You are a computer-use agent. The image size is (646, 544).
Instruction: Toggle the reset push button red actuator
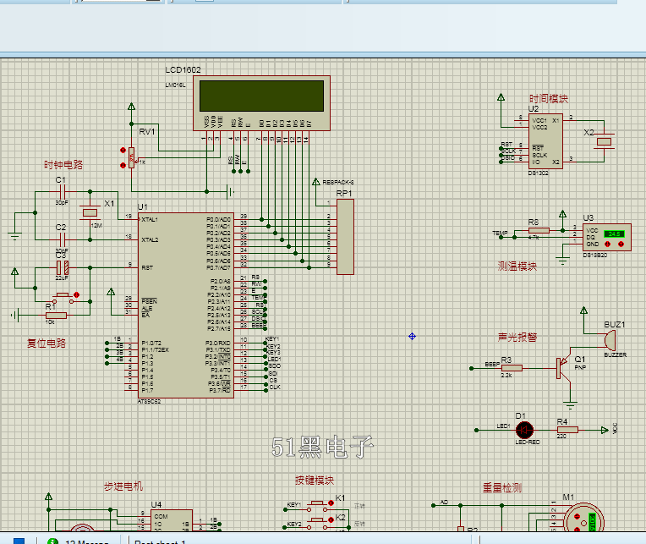pyautogui.click(x=76, y=294)
